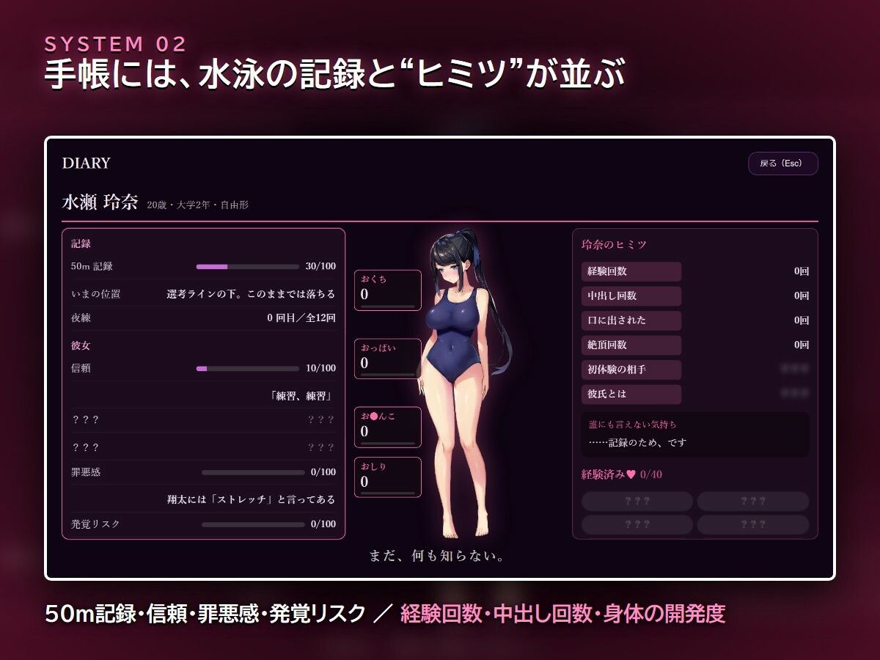Click the SYSTEM 02 heading
Viewport: 880px width, 660px height.
coord(116,43)
